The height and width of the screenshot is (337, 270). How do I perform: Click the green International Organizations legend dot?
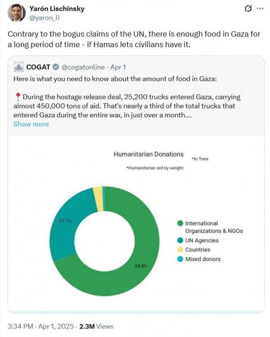[180, 223]
